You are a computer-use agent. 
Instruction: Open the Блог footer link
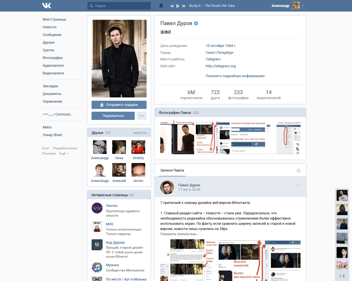click(x=46, y=148)
